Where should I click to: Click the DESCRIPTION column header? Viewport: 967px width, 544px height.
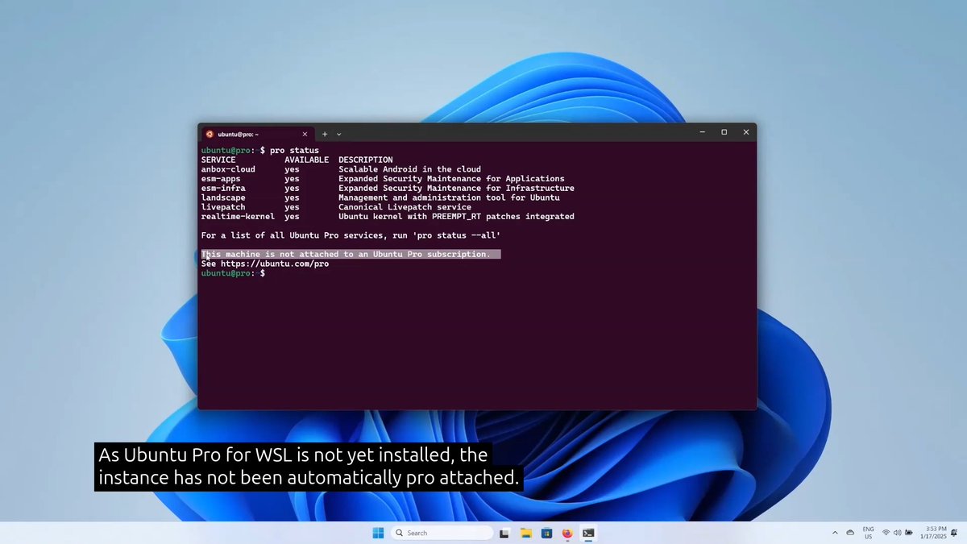(x=365, y=160)
